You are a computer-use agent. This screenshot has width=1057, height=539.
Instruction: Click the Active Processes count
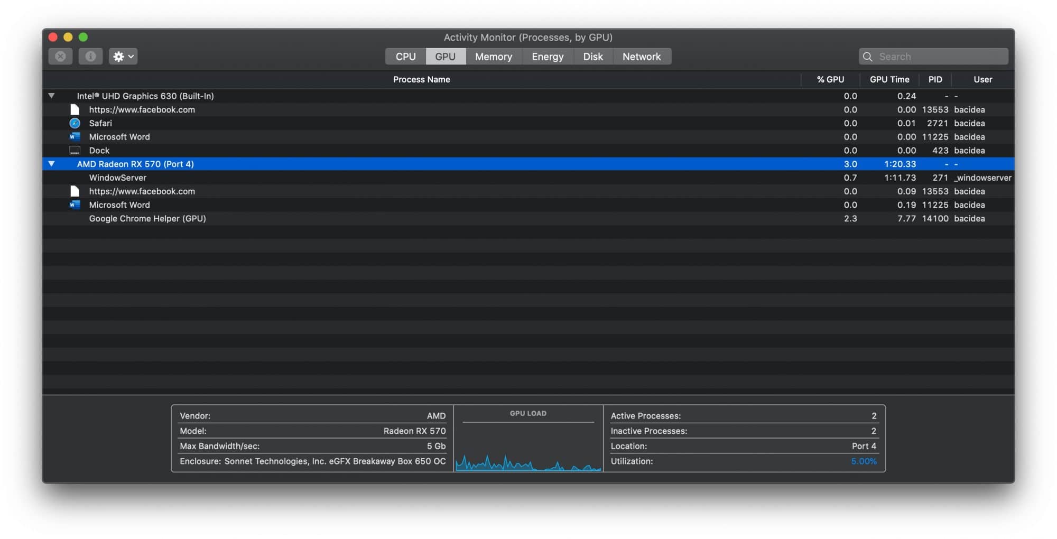pos(874,416)
